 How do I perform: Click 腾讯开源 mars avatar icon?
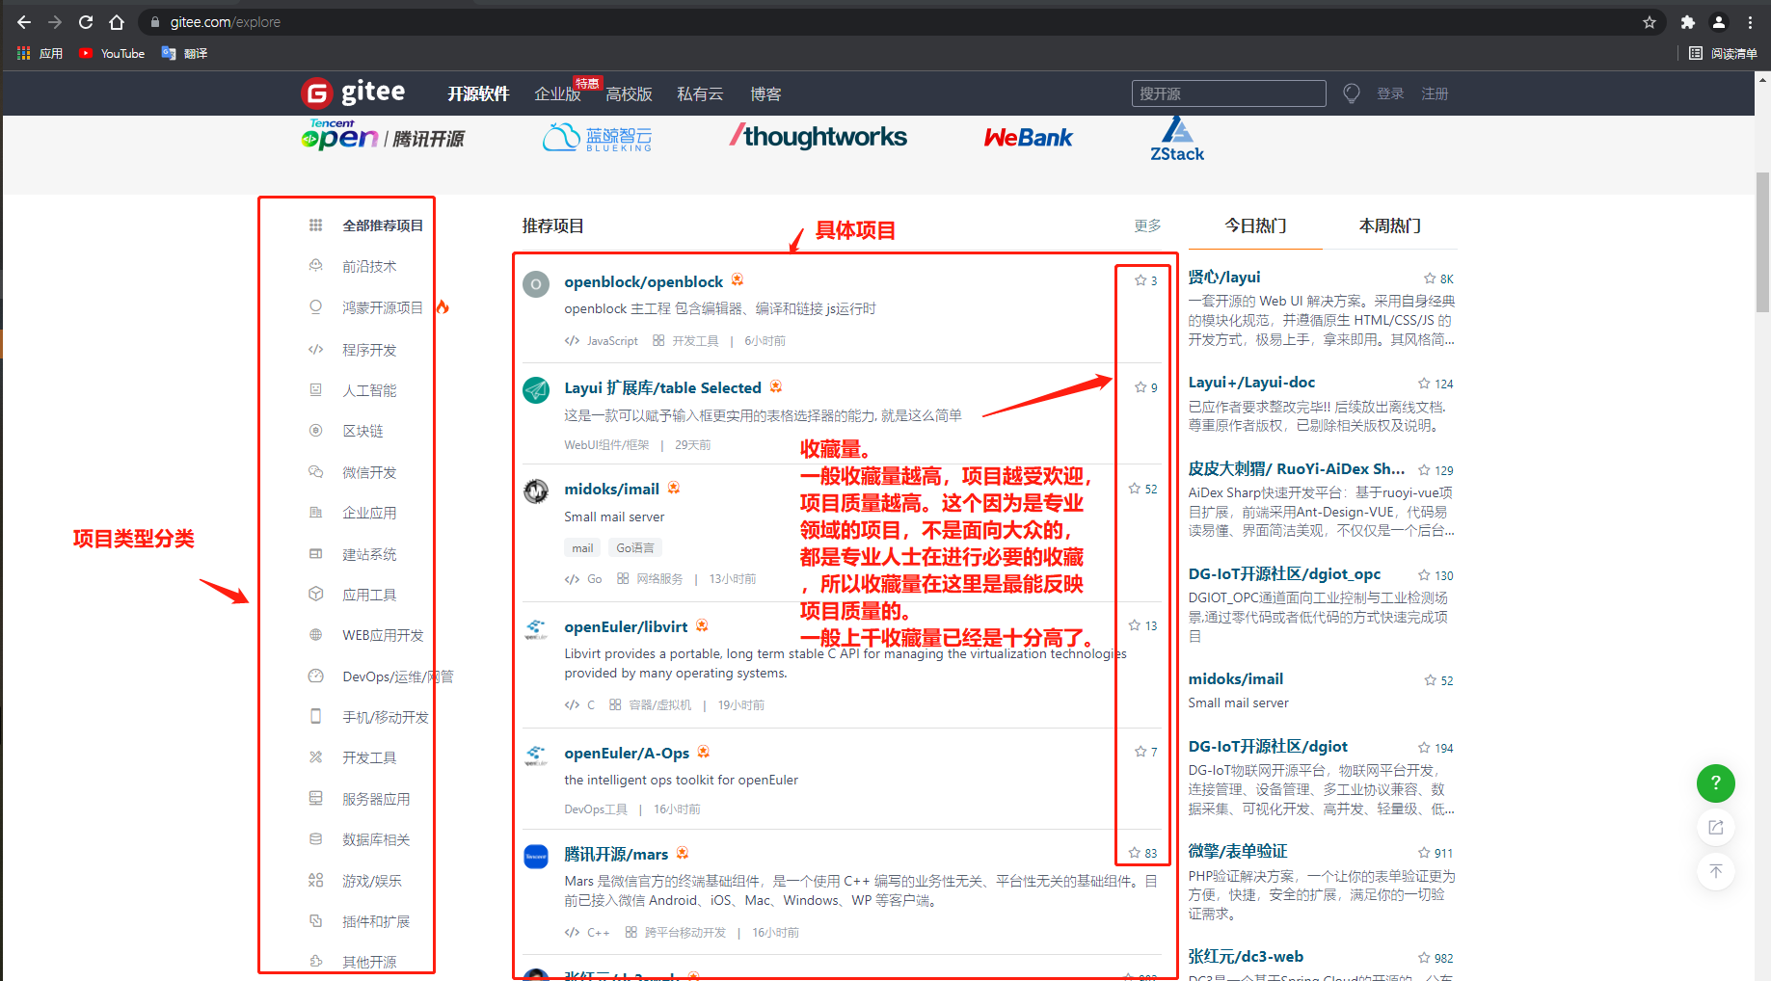pos(536,856)
